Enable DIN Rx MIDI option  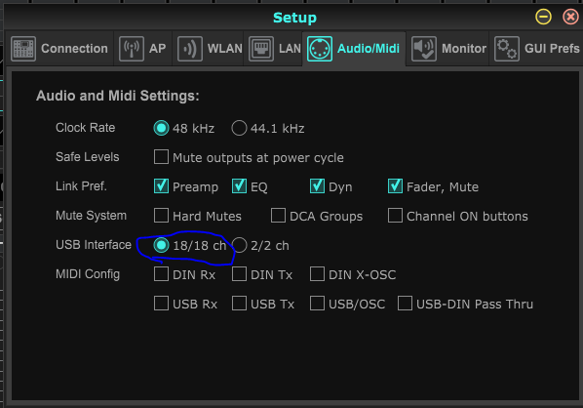coord(161,274)
